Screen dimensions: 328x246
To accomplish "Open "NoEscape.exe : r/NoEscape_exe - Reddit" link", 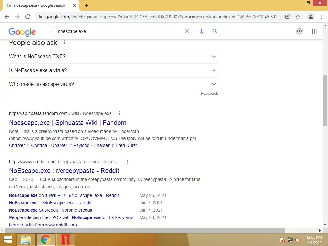I will 50,203.
